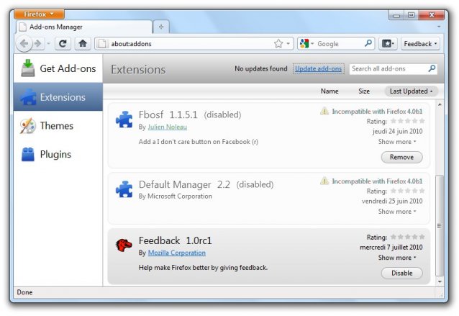This screenshot has height=316, width=459.
Task: Open the bookmarks toolbar button
Action: 388,44
